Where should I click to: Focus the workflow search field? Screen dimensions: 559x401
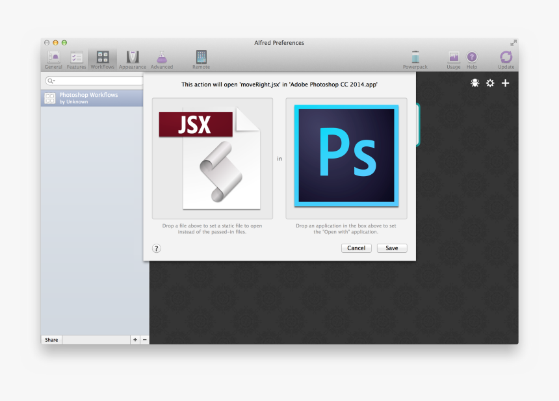(x=94, y=81)
